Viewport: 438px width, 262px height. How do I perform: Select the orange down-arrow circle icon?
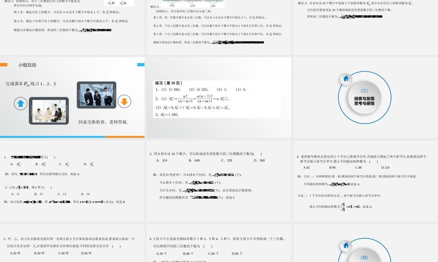[124, 101]
